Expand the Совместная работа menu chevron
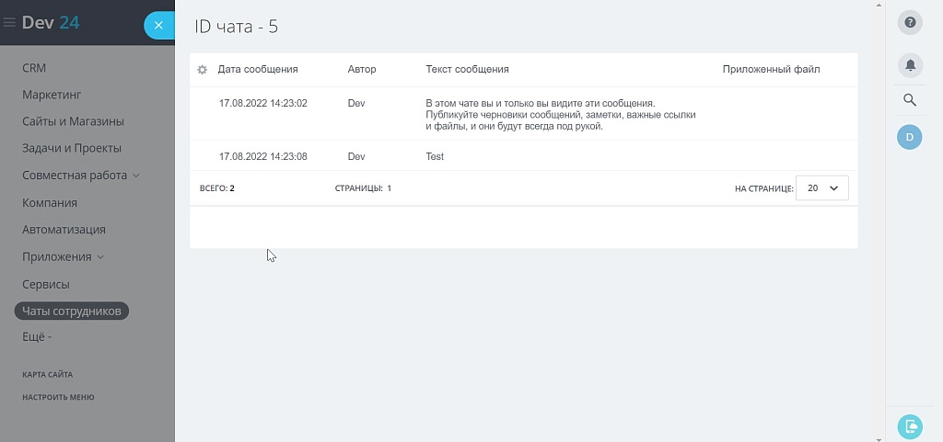943x442 pixels. point(136,176)
